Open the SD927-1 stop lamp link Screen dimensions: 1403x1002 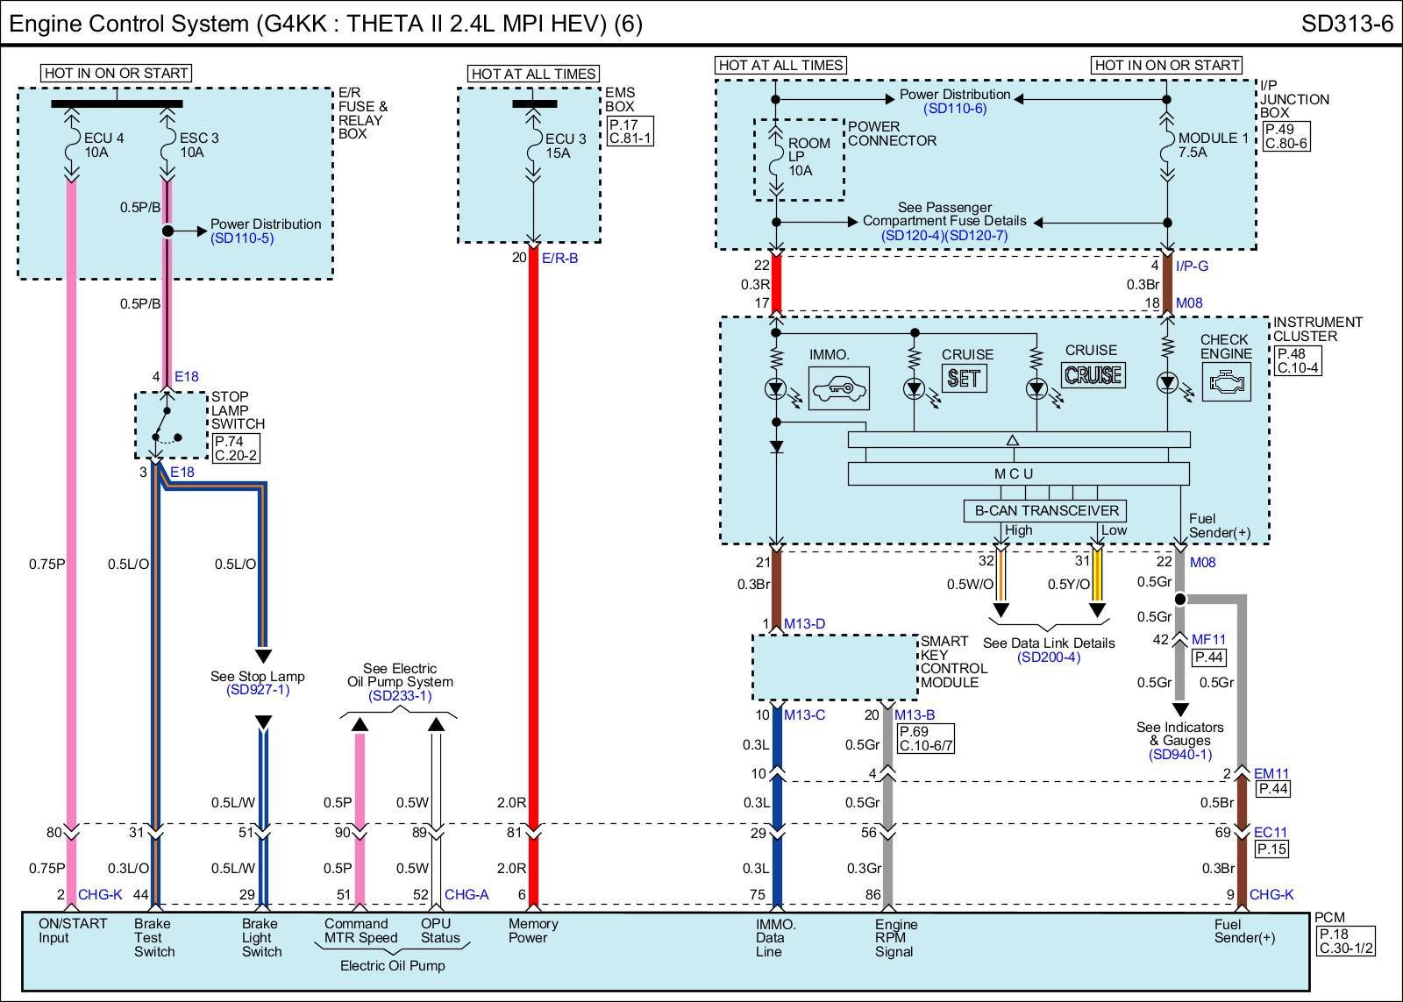pos(258,690)
